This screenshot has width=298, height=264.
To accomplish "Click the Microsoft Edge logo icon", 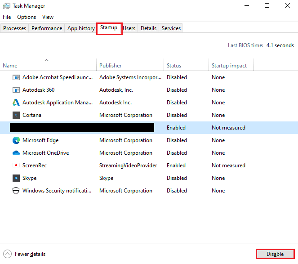I will point(16,140).
